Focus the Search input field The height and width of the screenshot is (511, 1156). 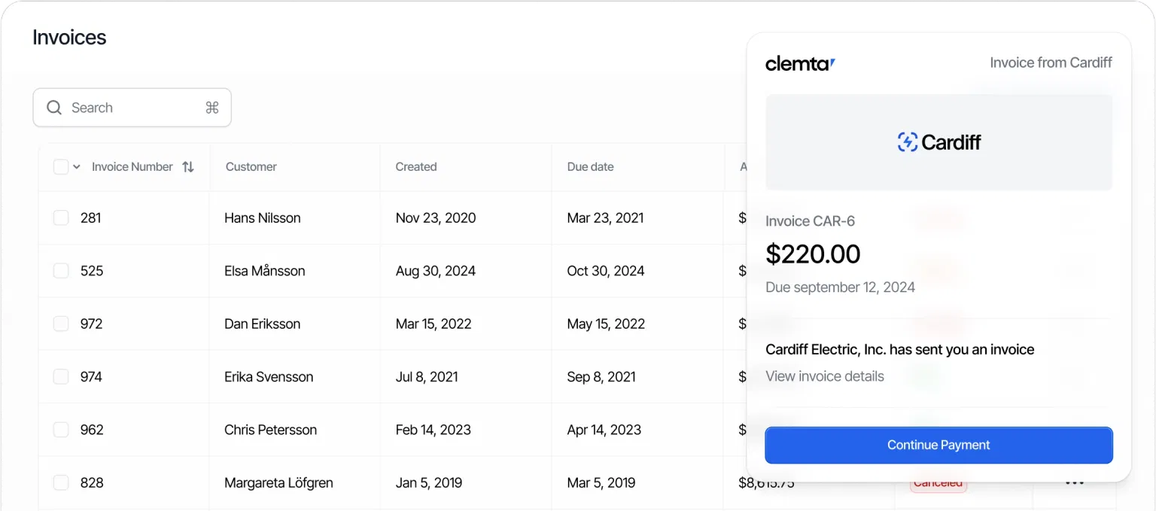[132, 108]
